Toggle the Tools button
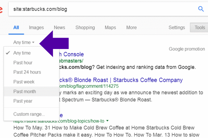The image size is (208, 138). (x=200, y=28)
